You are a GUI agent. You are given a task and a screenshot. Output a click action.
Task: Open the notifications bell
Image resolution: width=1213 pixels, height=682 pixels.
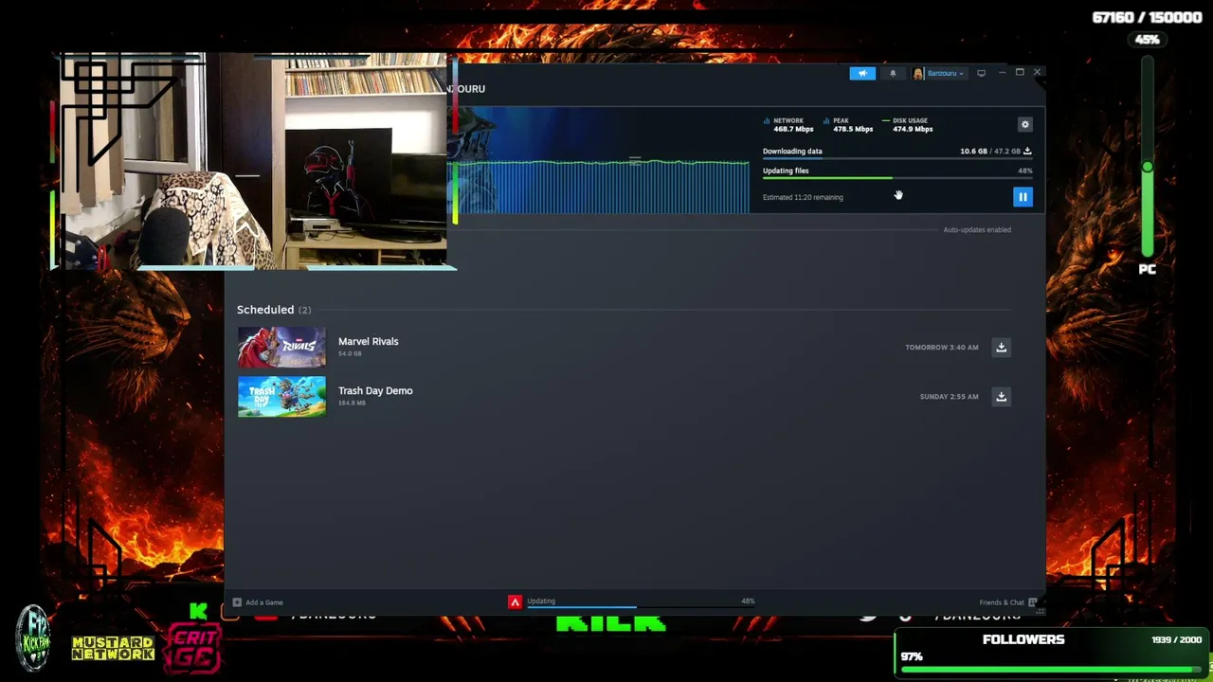tap(892, 73)
